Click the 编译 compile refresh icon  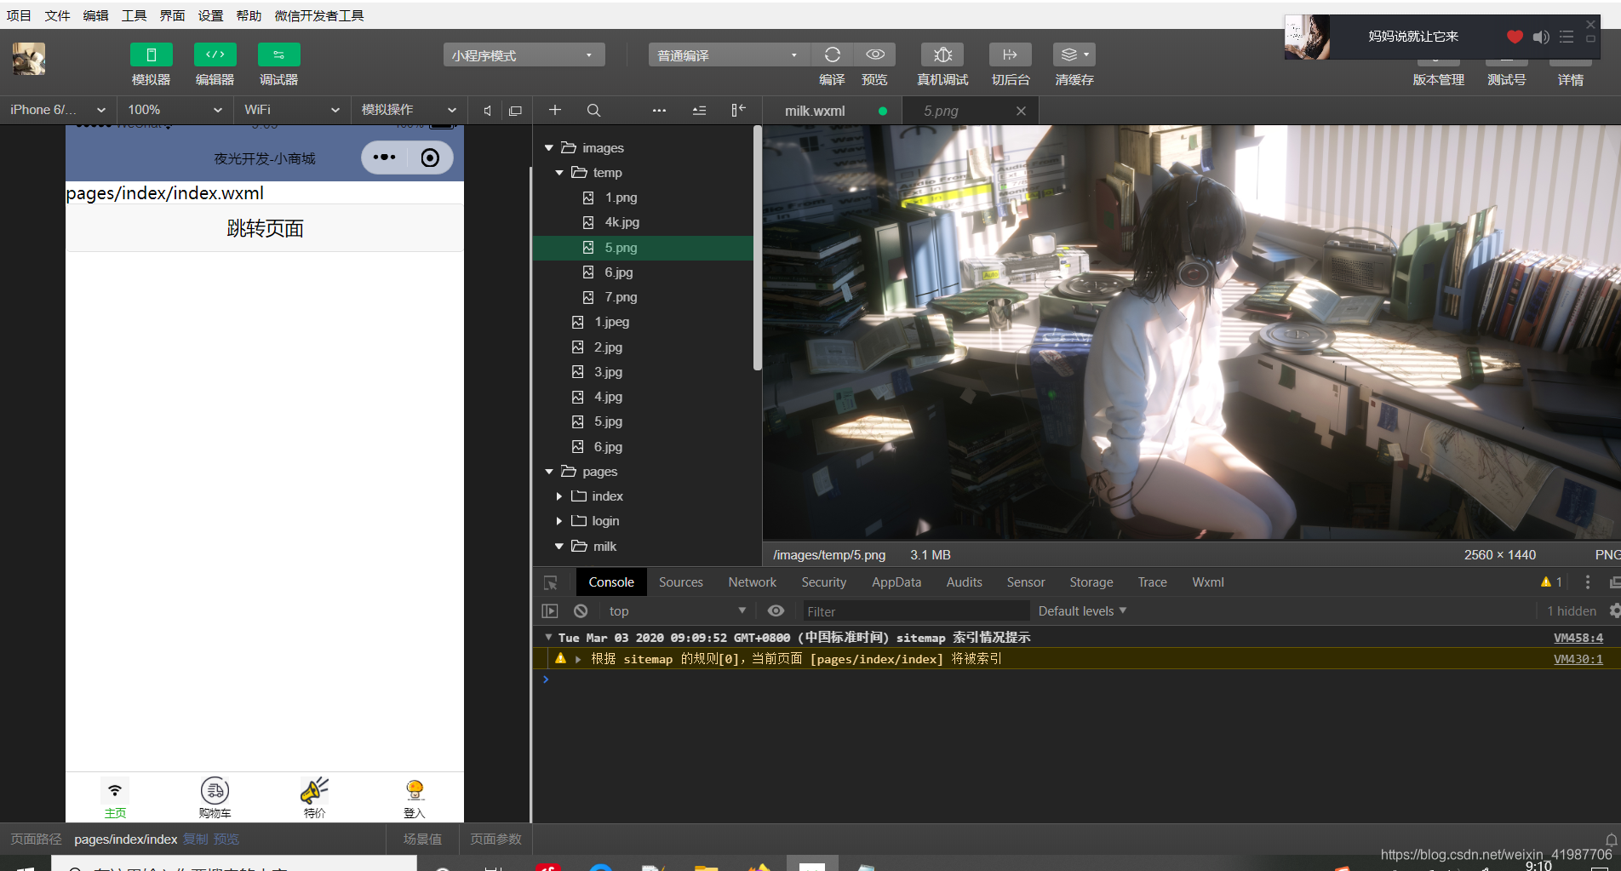[832, 54]
